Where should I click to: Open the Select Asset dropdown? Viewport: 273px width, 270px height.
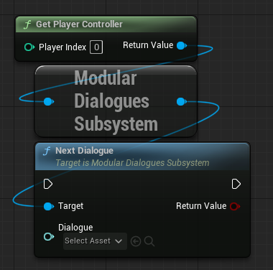(95, 241)
